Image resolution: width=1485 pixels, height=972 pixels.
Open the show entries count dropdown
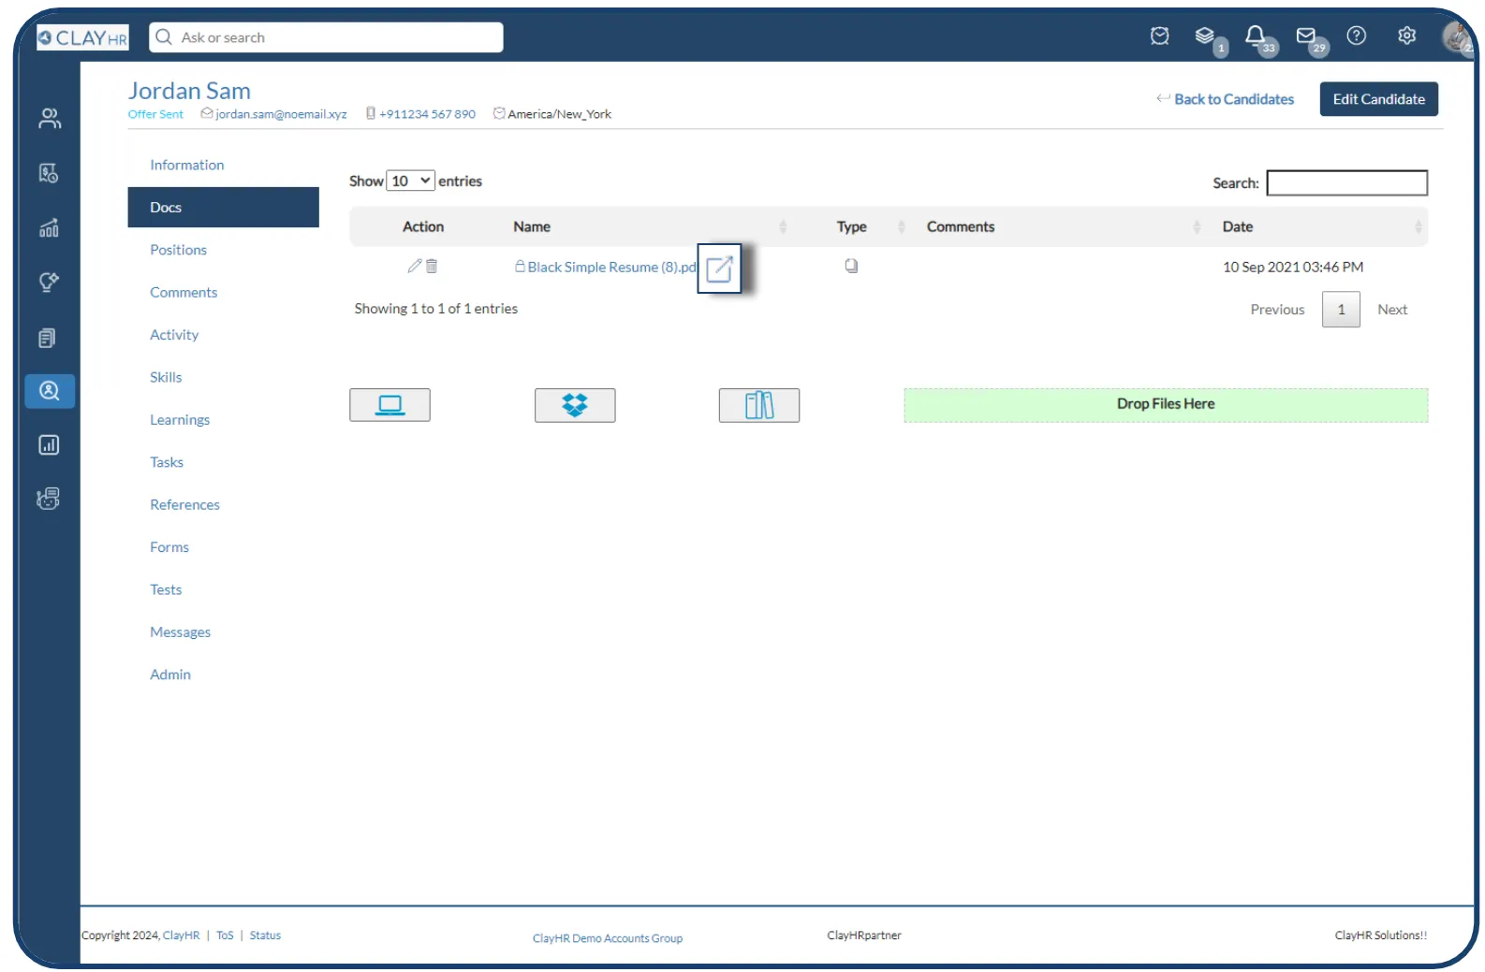click(x=411, y=181)
